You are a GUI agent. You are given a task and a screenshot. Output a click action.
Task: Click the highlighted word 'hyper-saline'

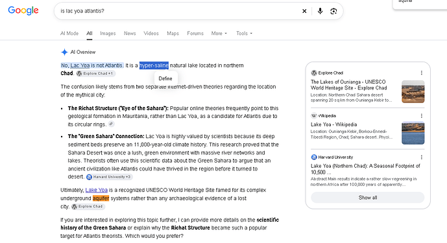point(154,65)
